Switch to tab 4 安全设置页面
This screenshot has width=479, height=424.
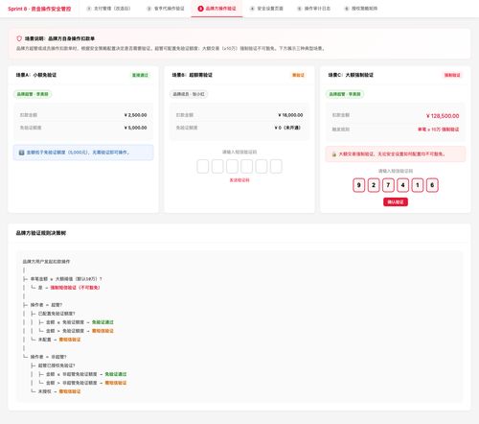pos(266,9)
